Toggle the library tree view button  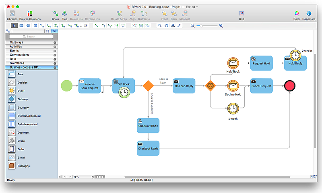(x=8, y=31)
